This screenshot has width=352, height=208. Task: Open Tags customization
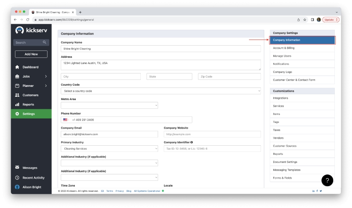click(302, 122)
